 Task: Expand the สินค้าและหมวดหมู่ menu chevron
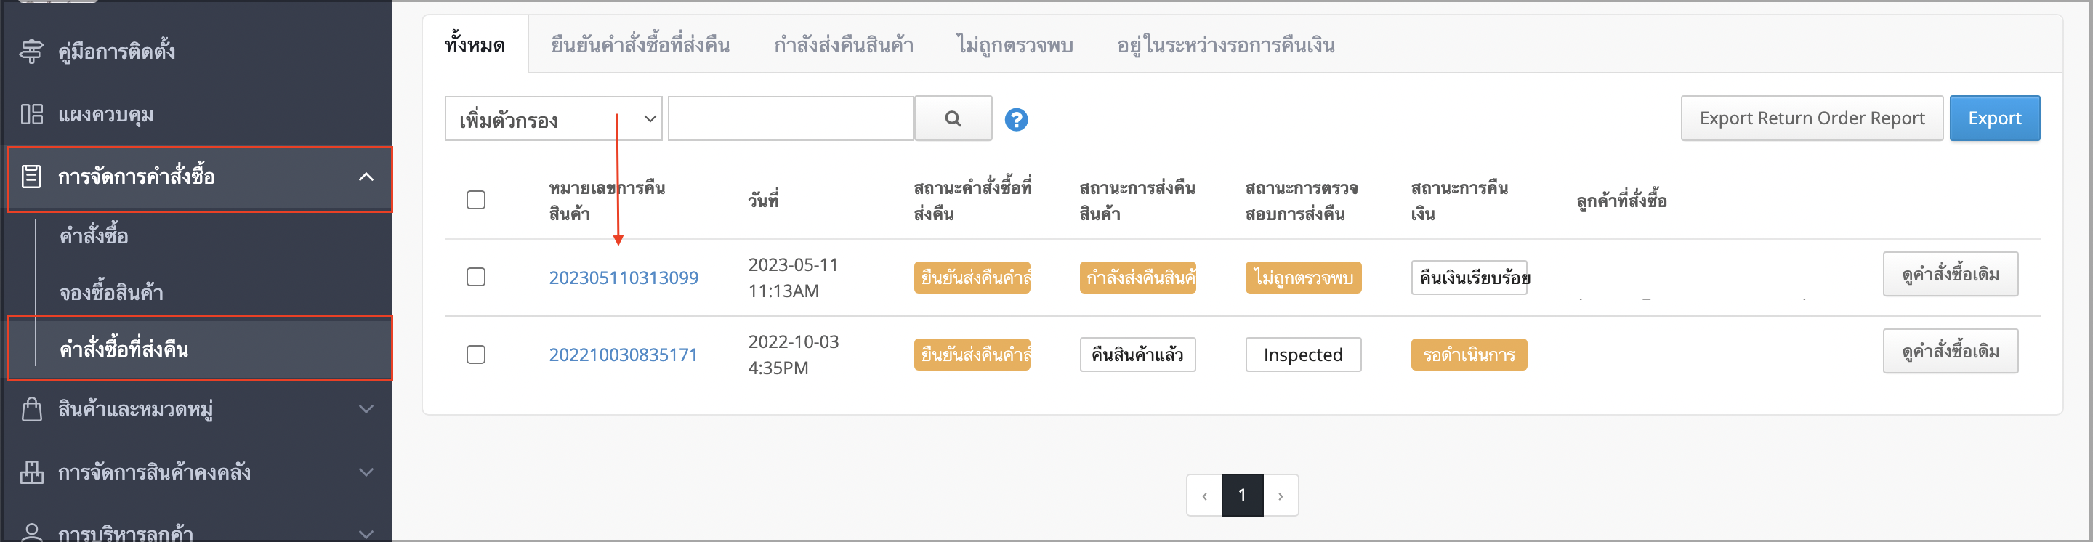366,409
